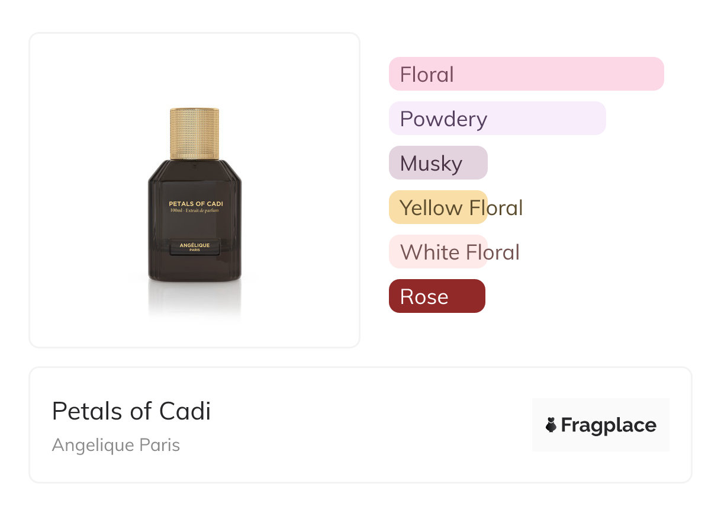The width and height of the screenshot is (721, 512).
Task: Open the Petals of Cadi title link
Action: pyautogui.click(x=131, y=411)
